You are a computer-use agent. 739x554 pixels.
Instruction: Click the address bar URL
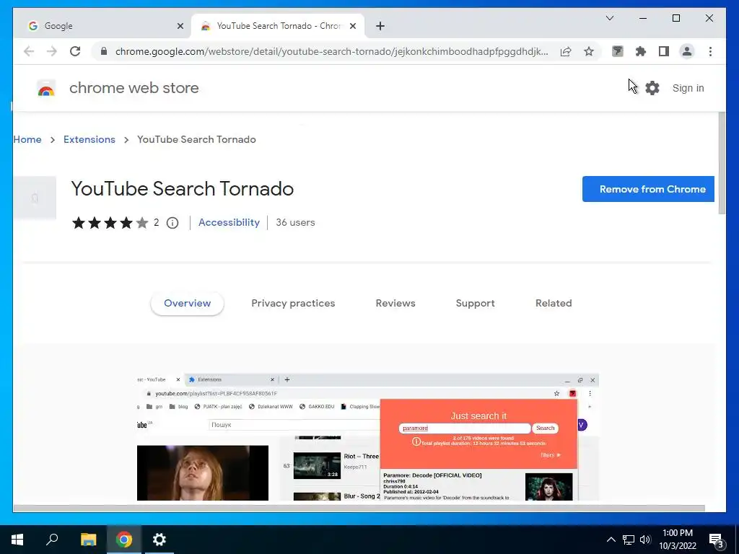pos(332,51)
